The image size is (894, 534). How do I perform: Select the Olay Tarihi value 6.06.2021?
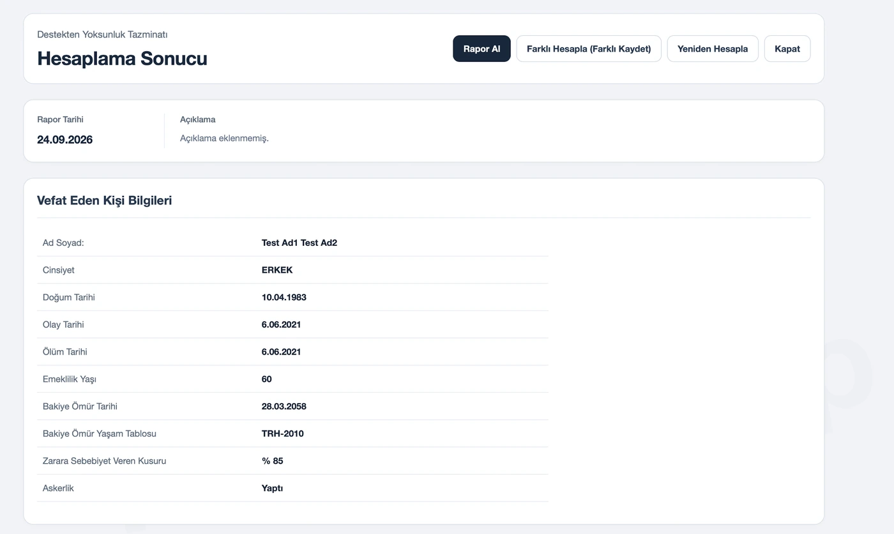pyautogui.click(x=281, y=324)
